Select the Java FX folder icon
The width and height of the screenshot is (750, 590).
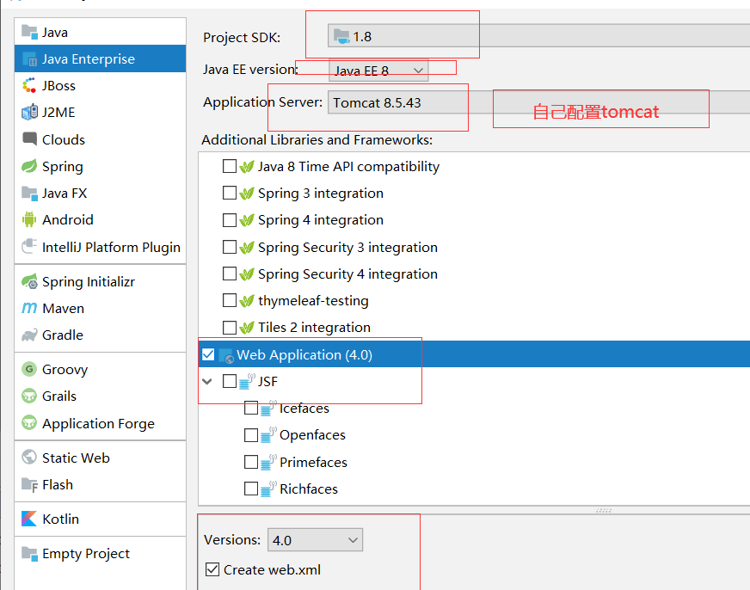point(29,194)
